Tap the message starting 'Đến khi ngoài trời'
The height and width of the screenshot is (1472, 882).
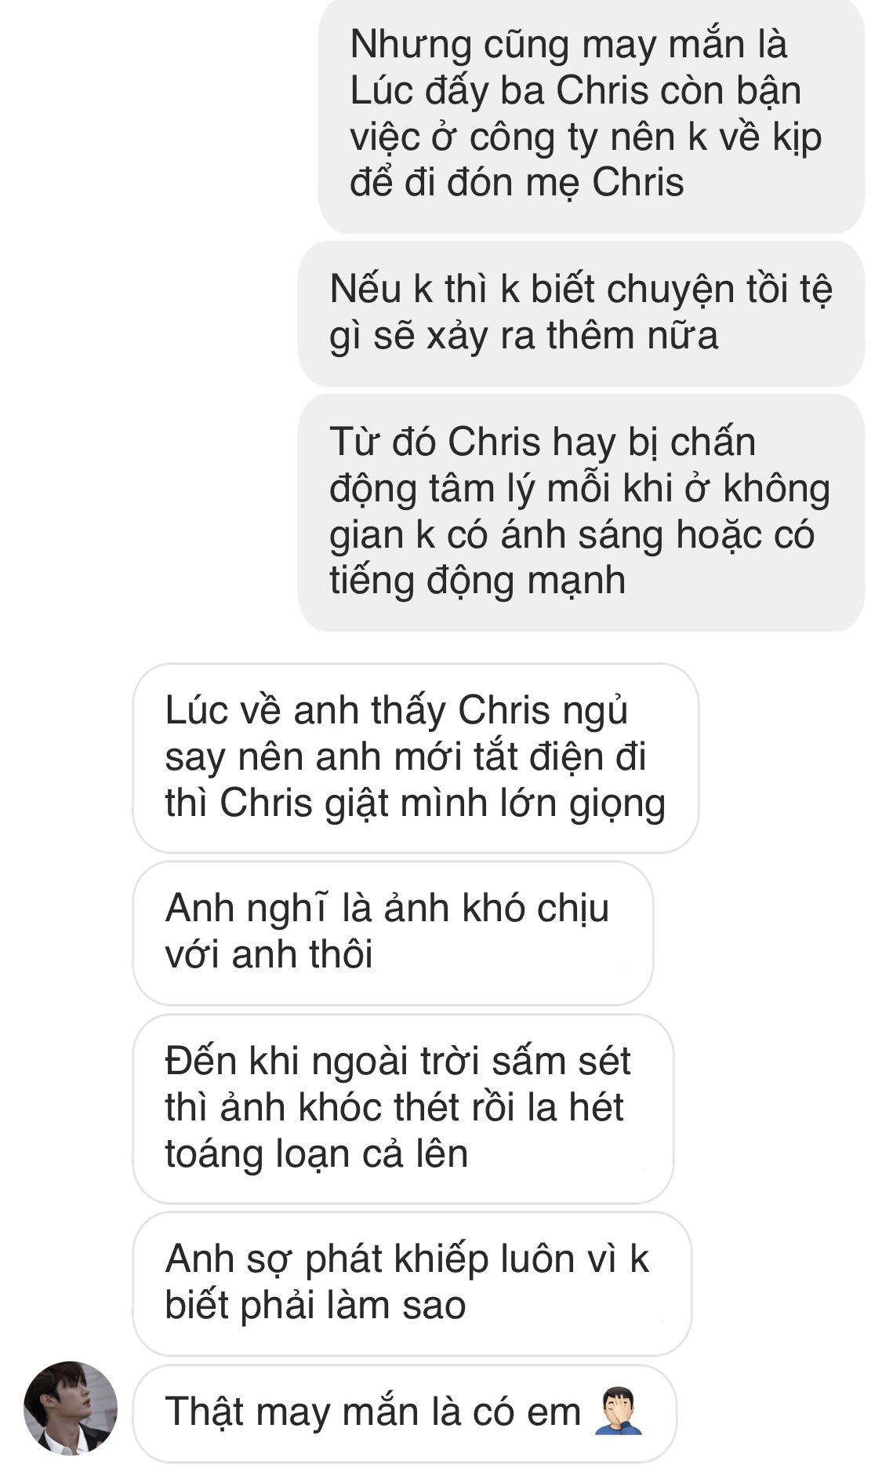[403, 1109]
